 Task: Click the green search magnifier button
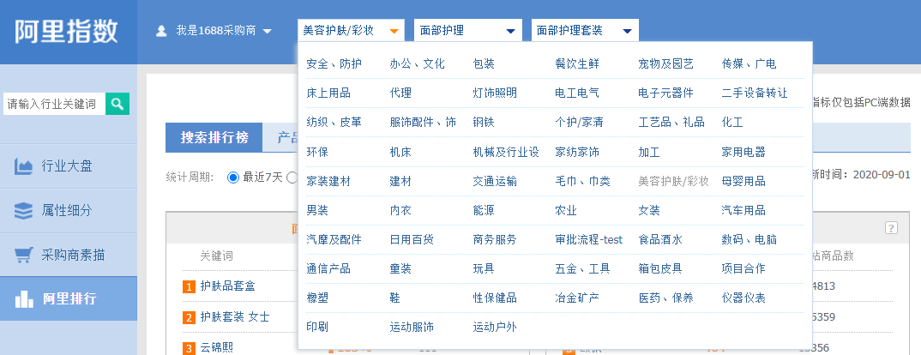pos(117,104)
